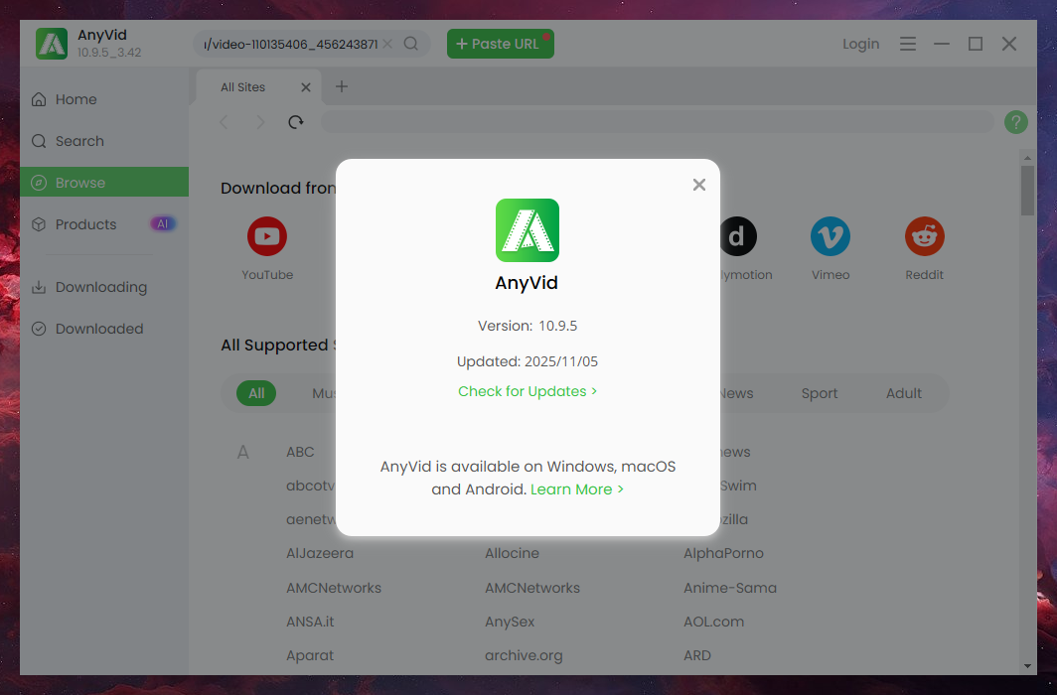Open AMCNetworks in the first column

(x=334, y=588)
